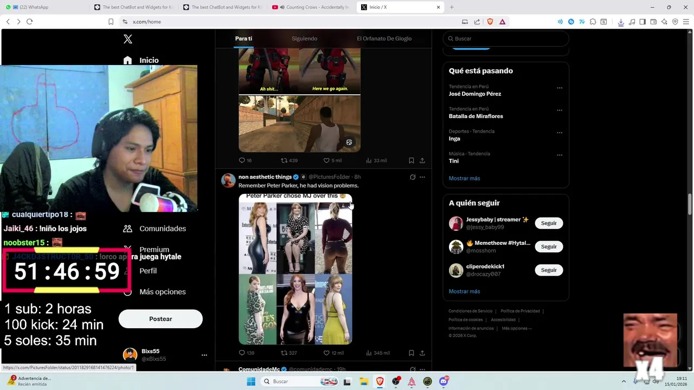This screenshot has height=390, width=694.
Task: Like the post with 12 mil likes
Action: pos(333,353)
